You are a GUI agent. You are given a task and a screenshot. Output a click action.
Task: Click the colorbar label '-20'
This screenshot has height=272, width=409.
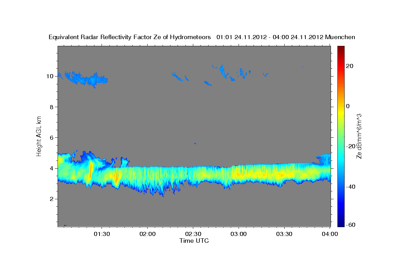pyautogui.click(x=351, y=146)
